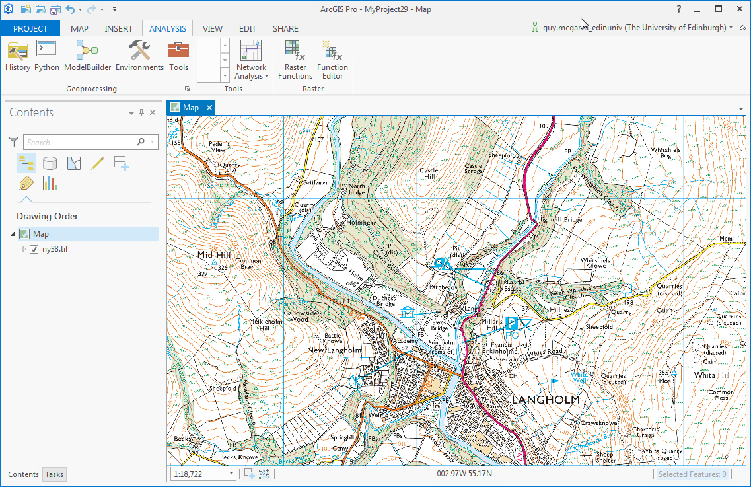Click the Redo arrow
Screen dimensions: 751x487
pyautogui.click(x=91, y=9)
